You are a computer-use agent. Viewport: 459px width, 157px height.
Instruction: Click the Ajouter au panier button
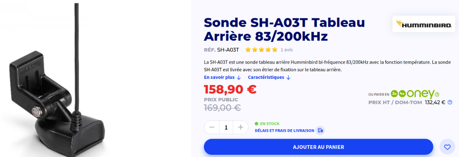[x=319, y=147]
